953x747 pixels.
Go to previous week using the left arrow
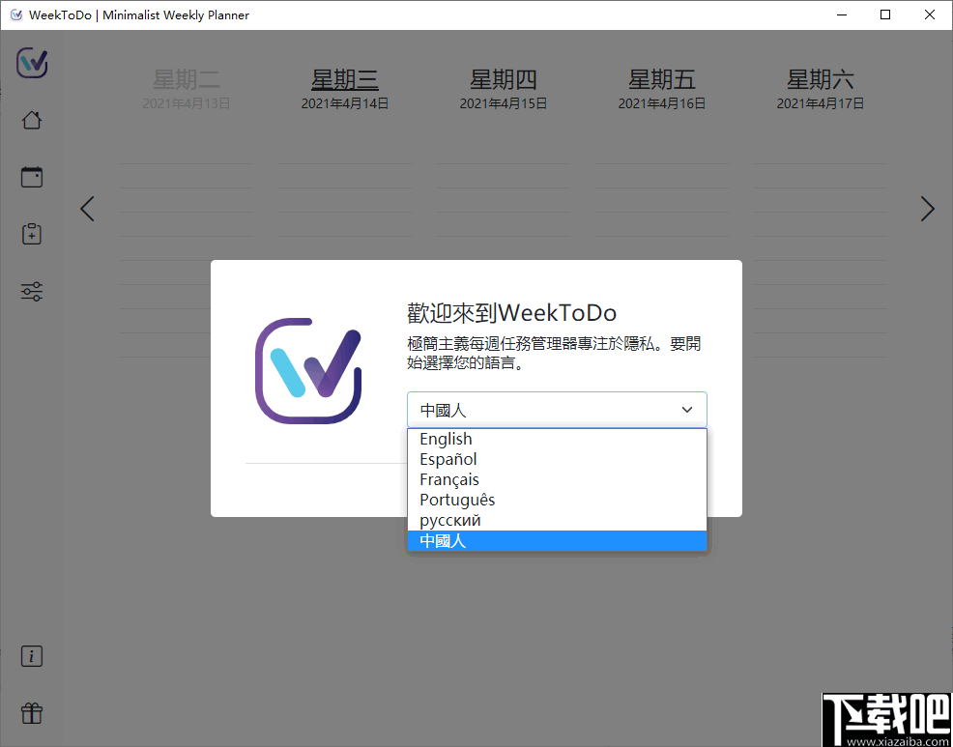pos(87,209)
